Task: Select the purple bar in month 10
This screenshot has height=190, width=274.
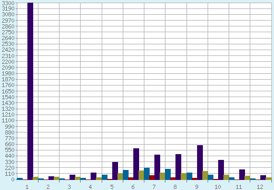Action: point(221,170)
